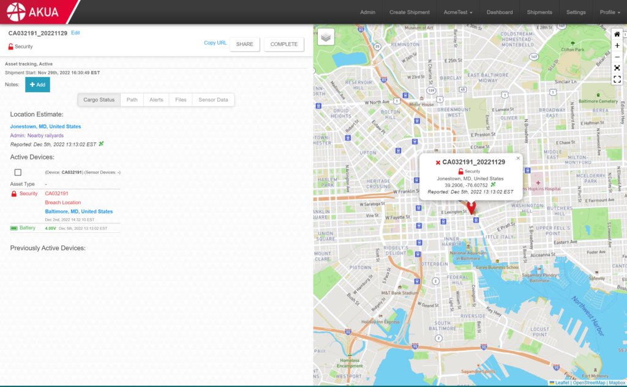The height and width of the screenshot is (387, 627).
Task: Click Dec 2nd, 2022 14:32:10 EST timestamp
Action: [x=70, y=219]
